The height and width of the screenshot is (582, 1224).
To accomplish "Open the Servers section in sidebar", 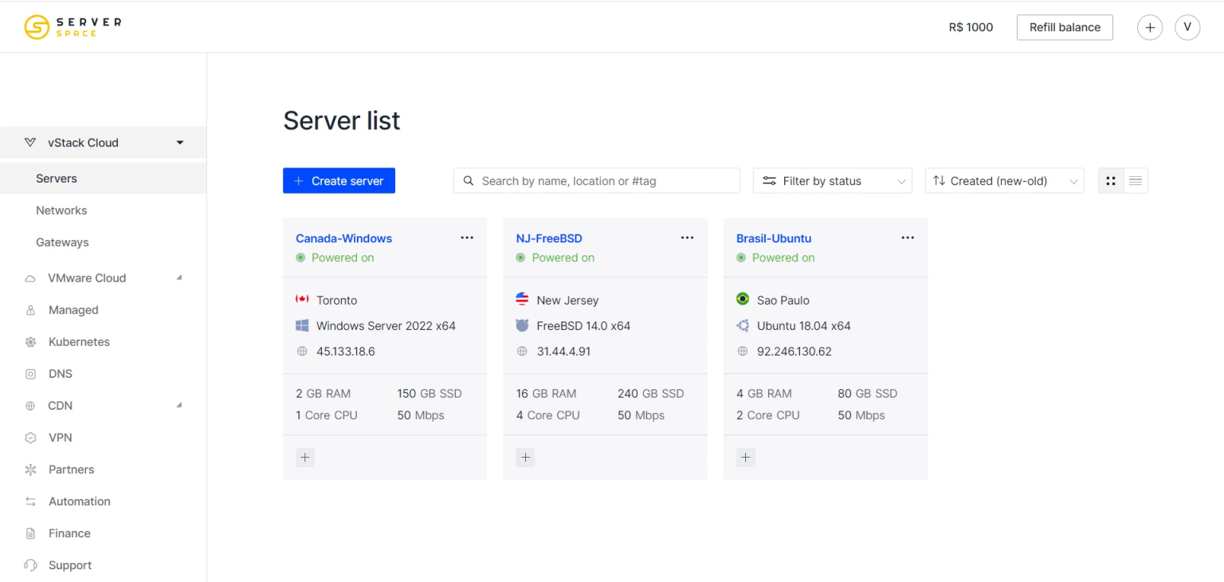I will tap(56, 178).
